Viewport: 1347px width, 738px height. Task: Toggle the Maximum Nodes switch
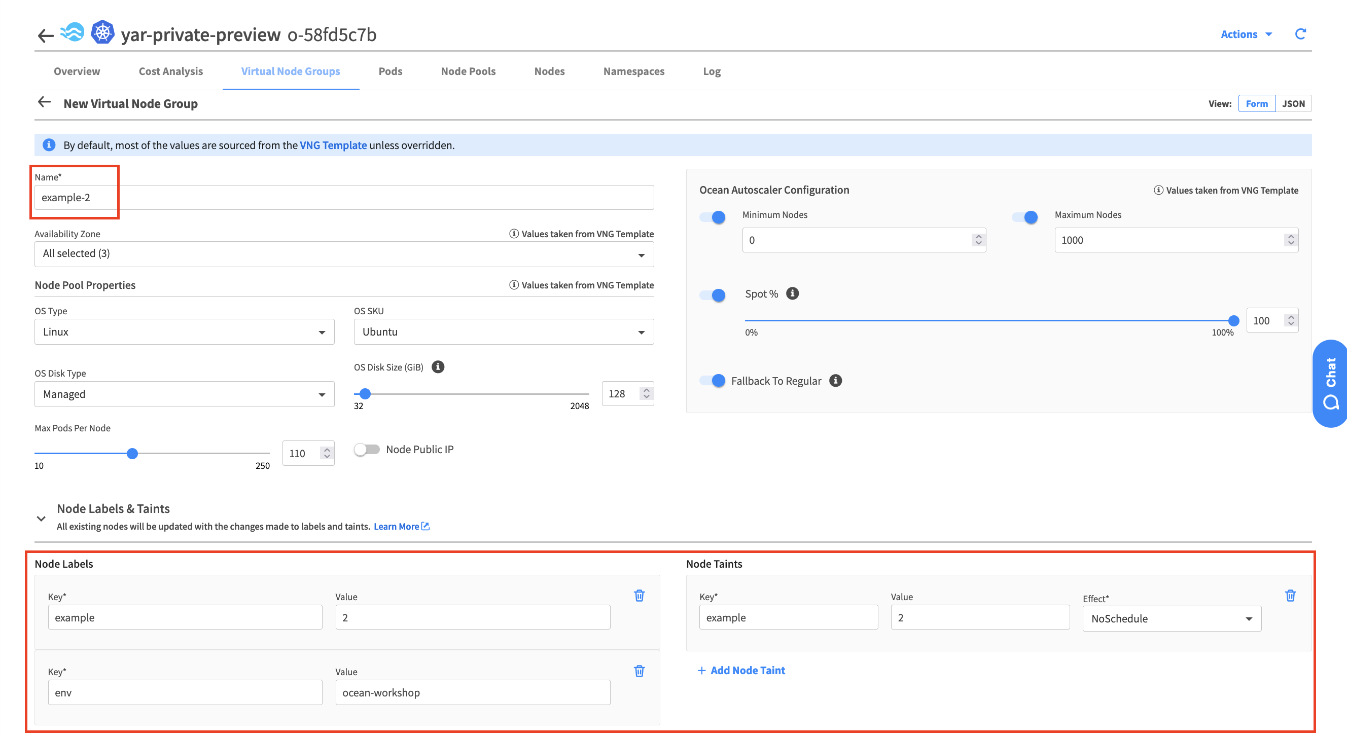click(x=1025, y=217)
